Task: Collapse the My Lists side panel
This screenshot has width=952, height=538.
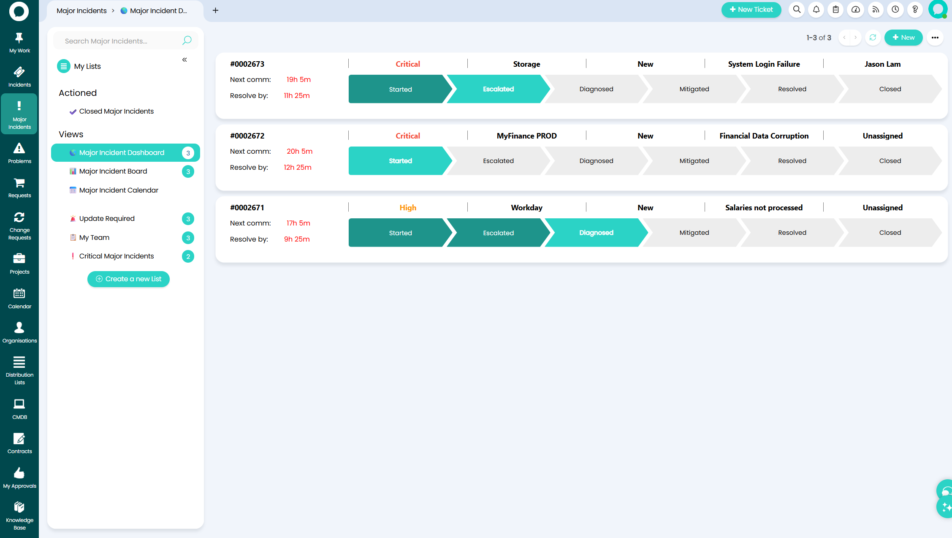Action: pyautogui.click(x=184, y=60)
